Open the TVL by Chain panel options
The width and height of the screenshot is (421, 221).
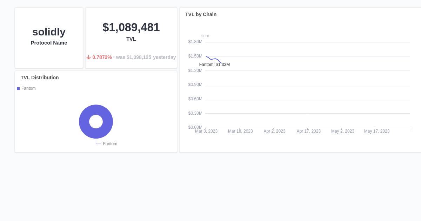[x=201, y=14]
